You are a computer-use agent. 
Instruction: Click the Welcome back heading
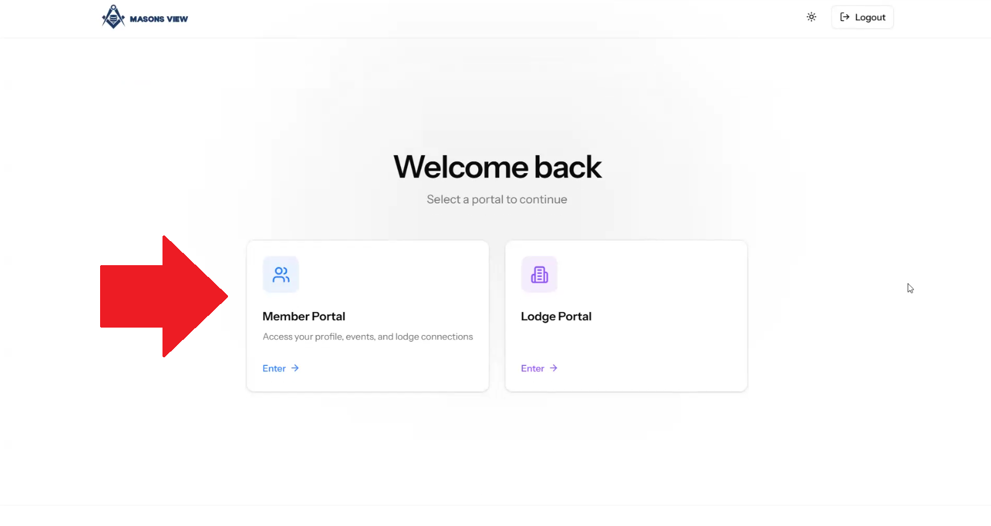[x=497, y=167]
